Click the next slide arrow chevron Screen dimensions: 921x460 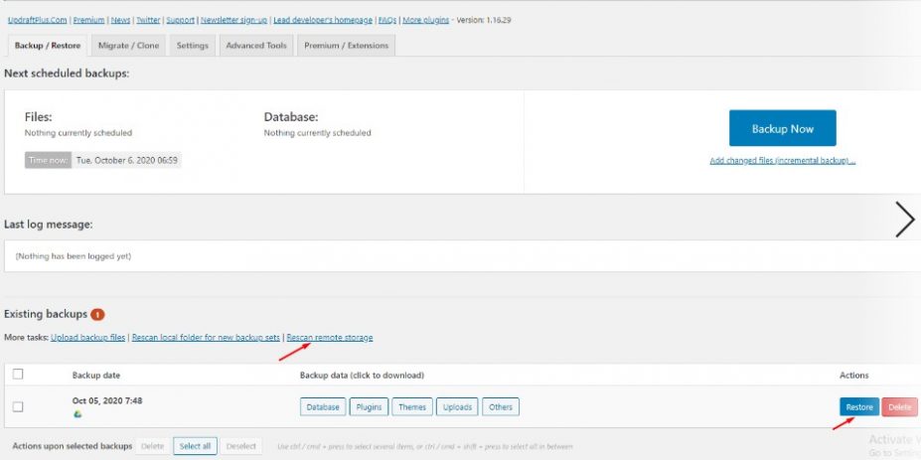[x=904, y=220]
